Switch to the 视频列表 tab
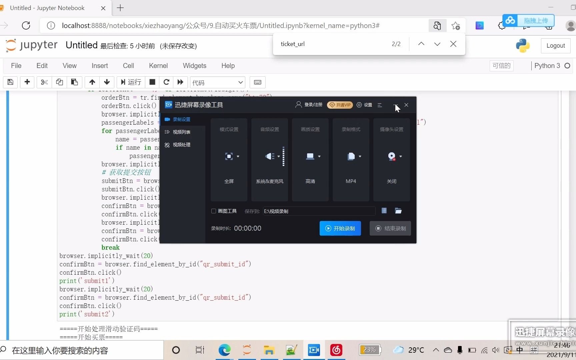 click(x=181, y=132)
